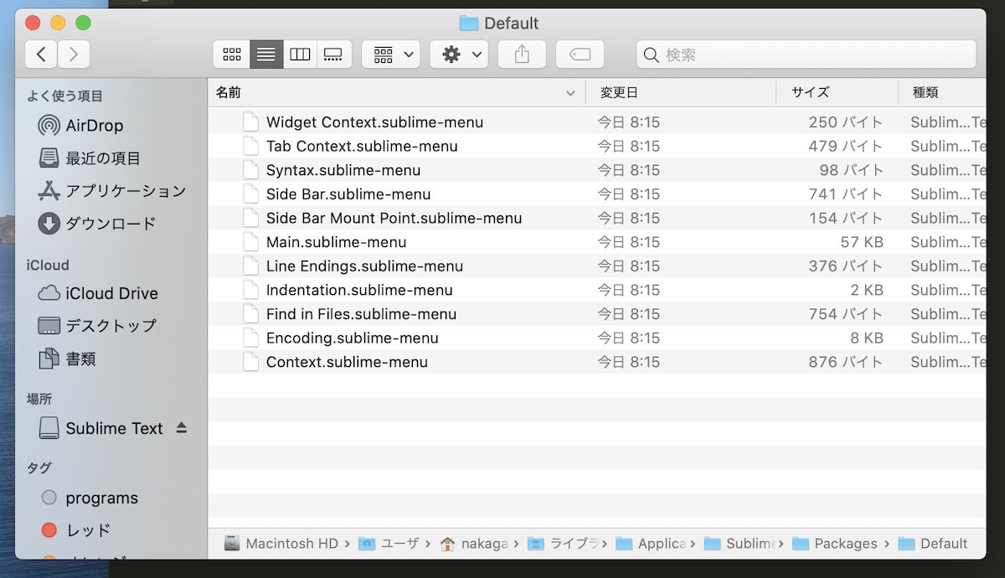This screenshot has width=1005, height=578.
Task: Switch to icon view
Action: coord(232,54)
